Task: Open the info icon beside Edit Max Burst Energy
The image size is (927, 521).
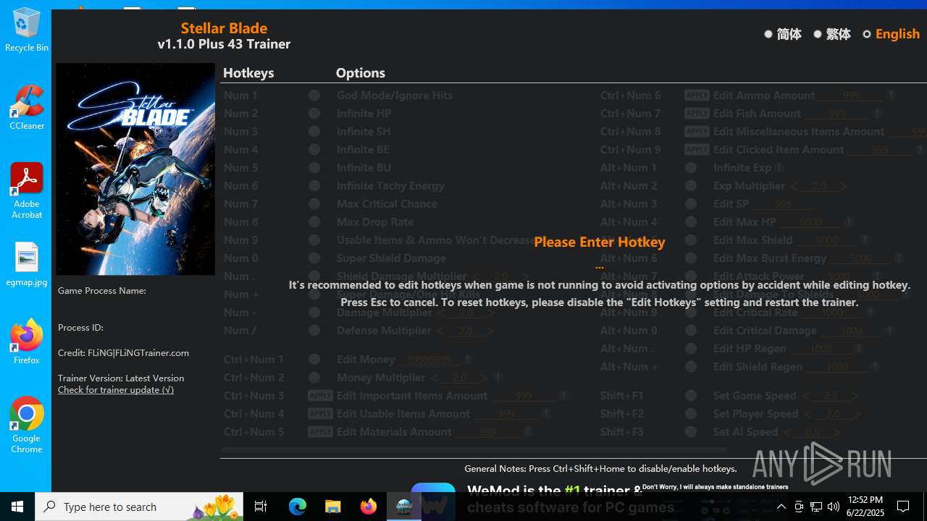Action: 899,258
